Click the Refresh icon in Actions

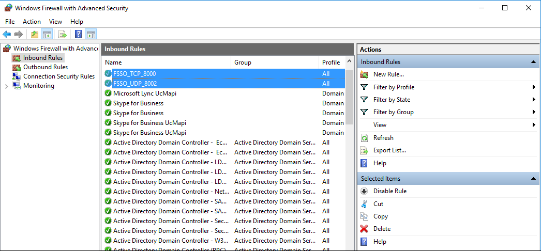click(x=364, y=138)
